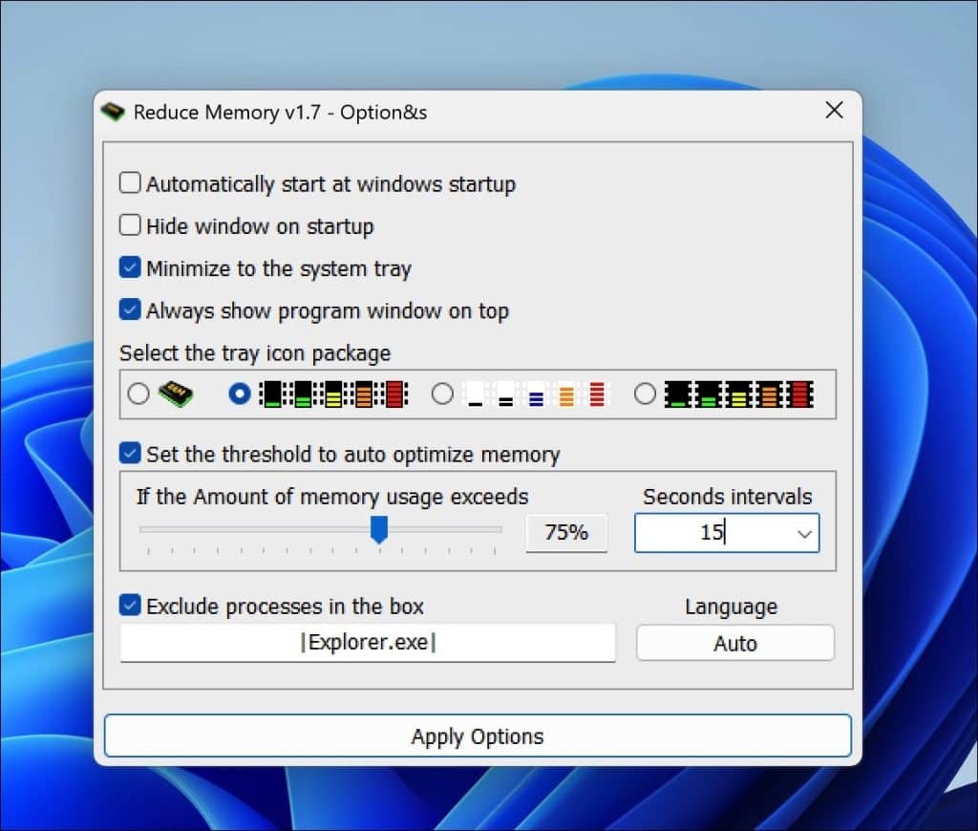The image size is (978, 831).
Task: Click the 75% threshold value button
Action: [566, 533]
